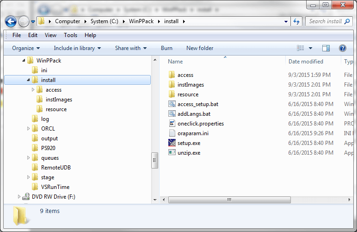The image size is (357, 232).
Task: Open the Help menu
Action: pyautogui.click(x=90, y=35)
